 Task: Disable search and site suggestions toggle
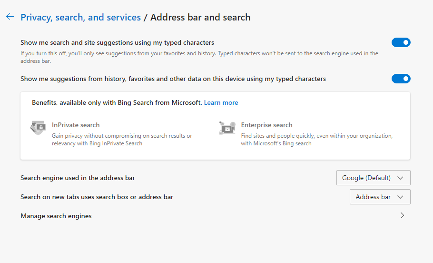tap(401, 42)
